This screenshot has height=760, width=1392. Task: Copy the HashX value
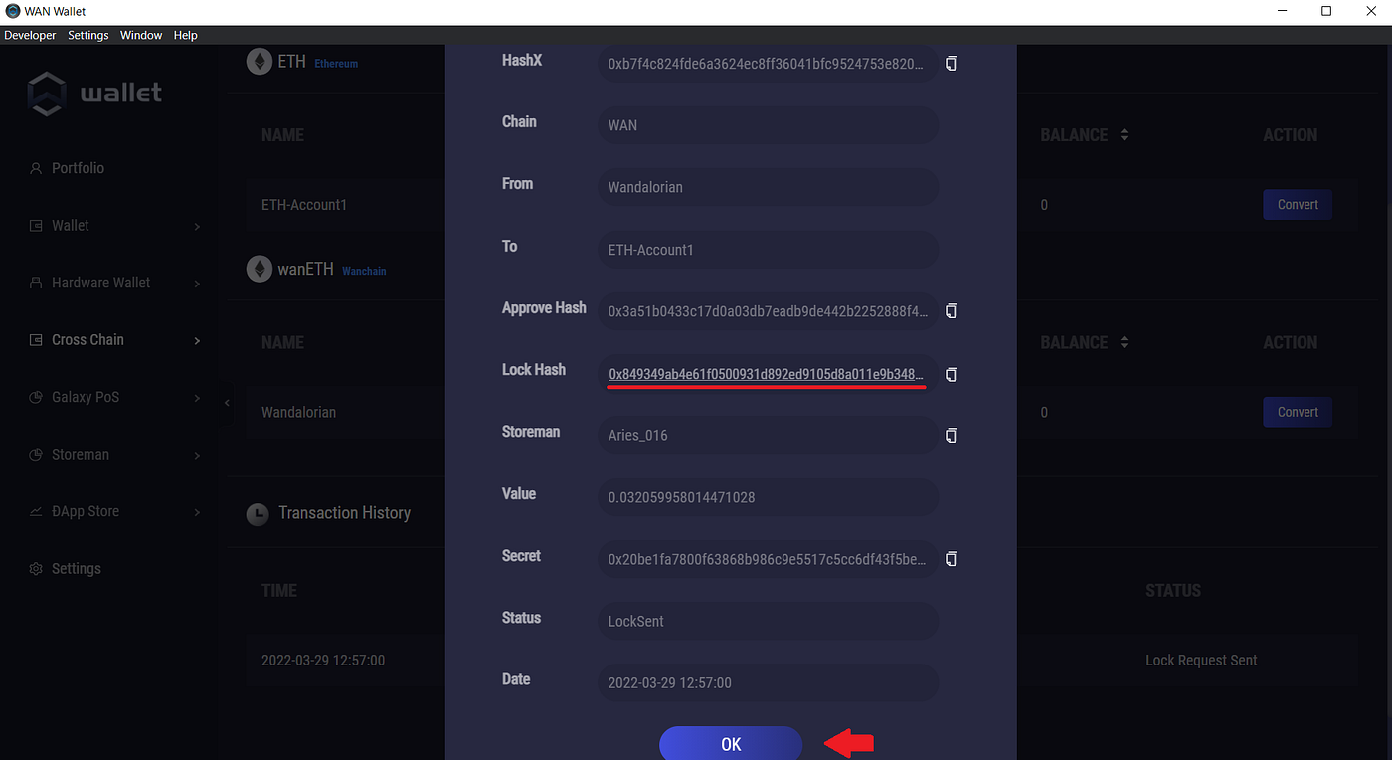click(x=952, y=64)
